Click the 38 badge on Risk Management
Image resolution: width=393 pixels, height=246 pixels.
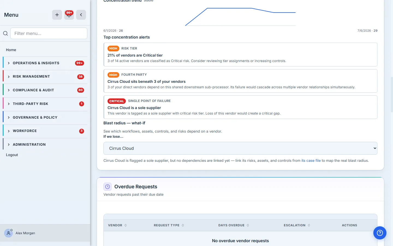coord(81,77)
